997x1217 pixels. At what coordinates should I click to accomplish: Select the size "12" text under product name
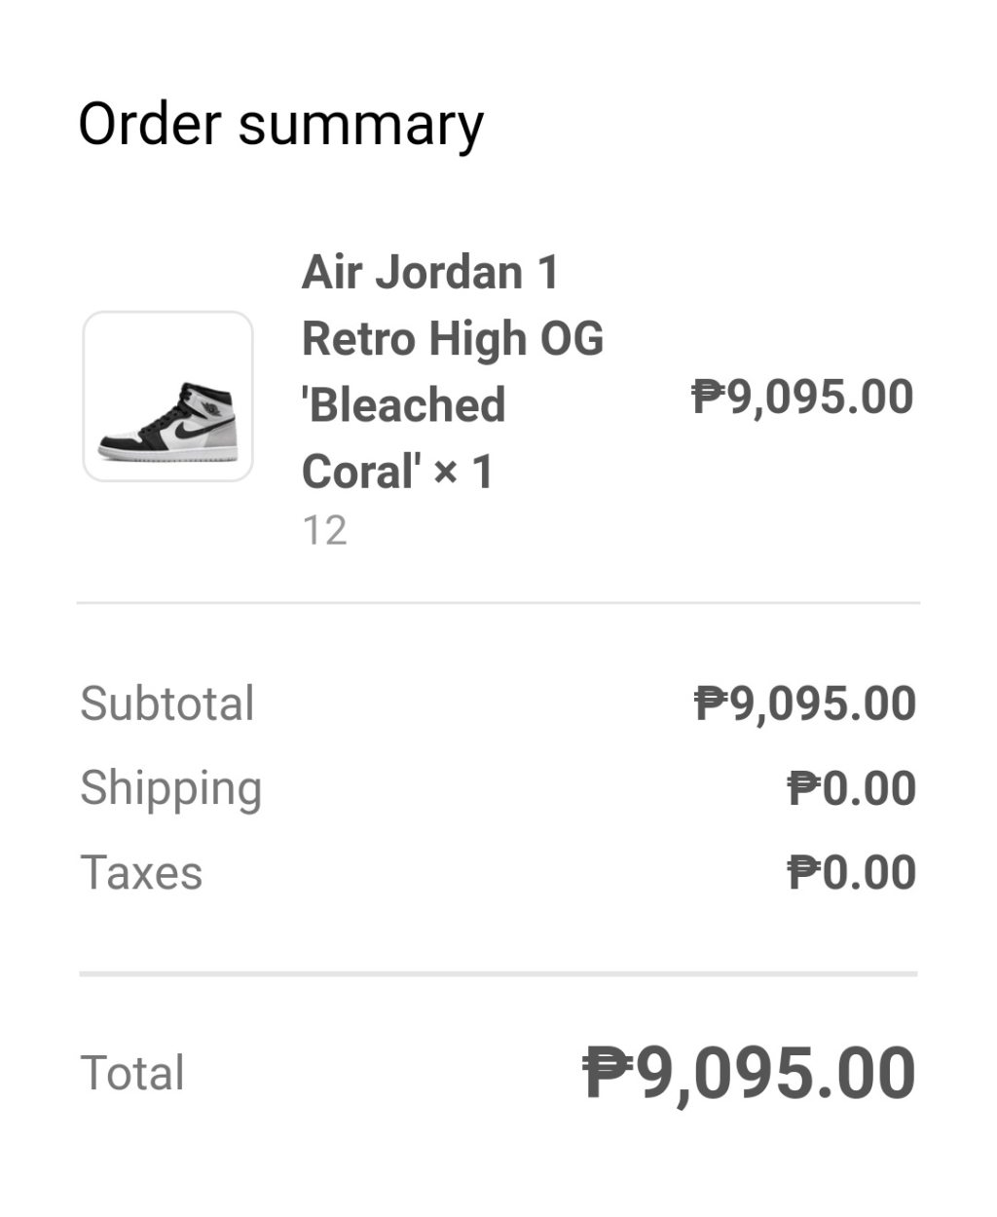point(324,531)
